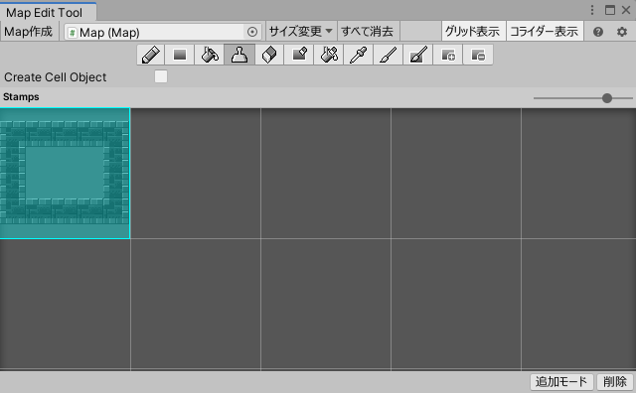Pick the eraser tool
Image resolution: width=636 pixels, height=393 pixels.
[269, 55]
